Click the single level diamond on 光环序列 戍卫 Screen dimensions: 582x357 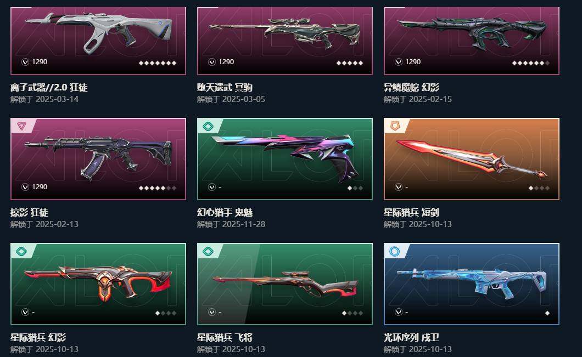click(547, 313)
